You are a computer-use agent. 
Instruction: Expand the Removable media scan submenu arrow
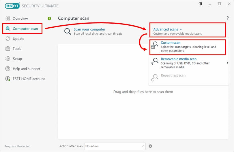pyautogui.click(x=228, y=63)
